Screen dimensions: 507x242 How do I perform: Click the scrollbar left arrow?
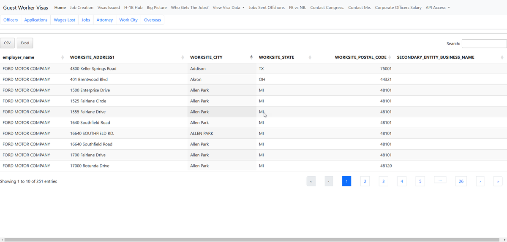click(2, 239)
